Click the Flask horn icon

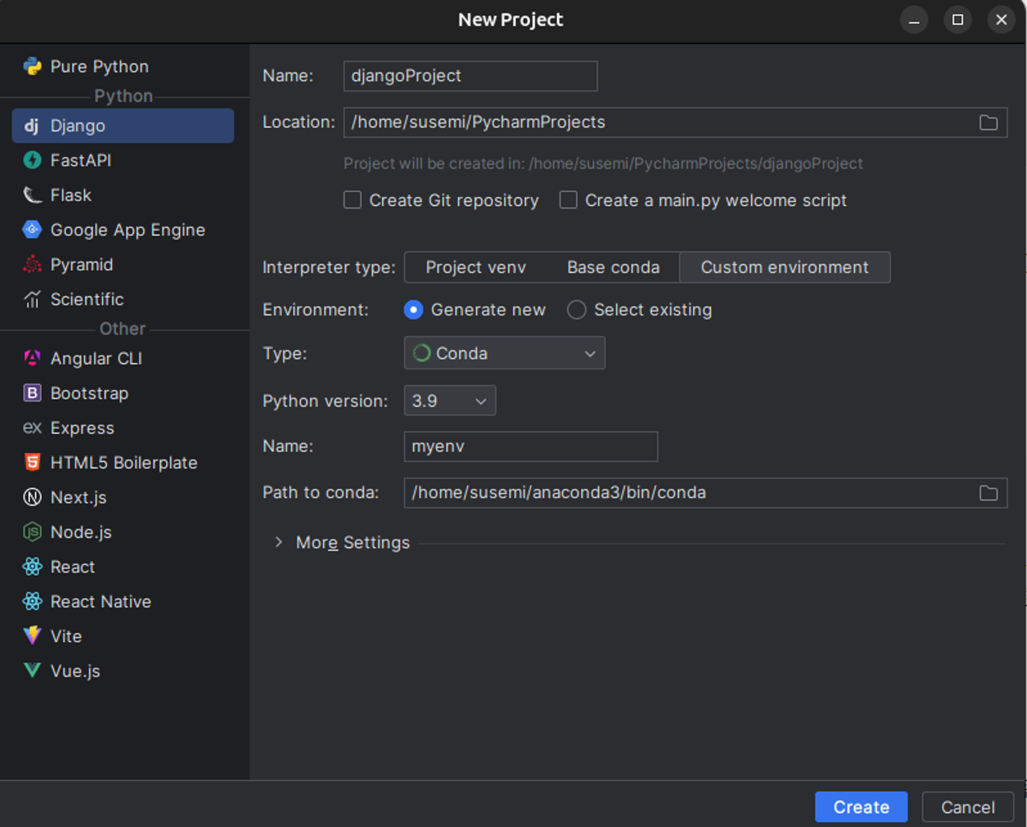(x=33, y=195)
